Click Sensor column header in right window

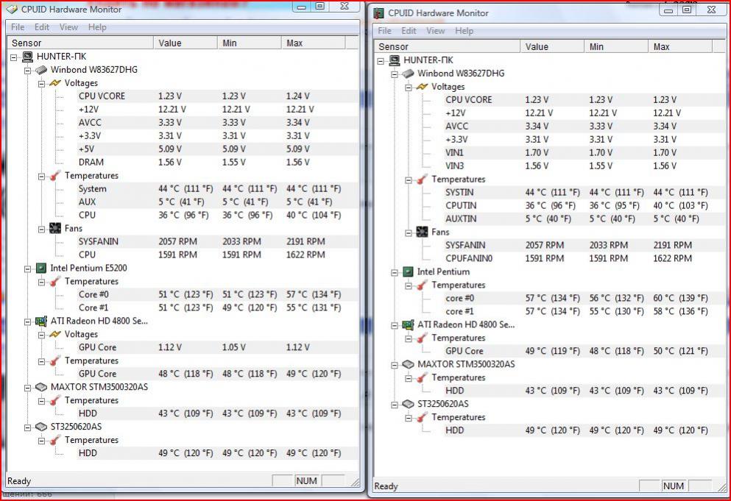(447, 46)
